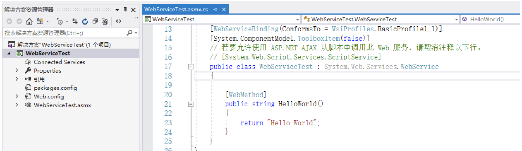
Task: Click Sync with Active Document arrows icon
Action: pos(75,21)
